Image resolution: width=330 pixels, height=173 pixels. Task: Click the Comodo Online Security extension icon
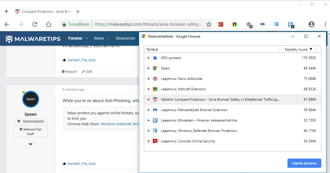pos(221,24)
